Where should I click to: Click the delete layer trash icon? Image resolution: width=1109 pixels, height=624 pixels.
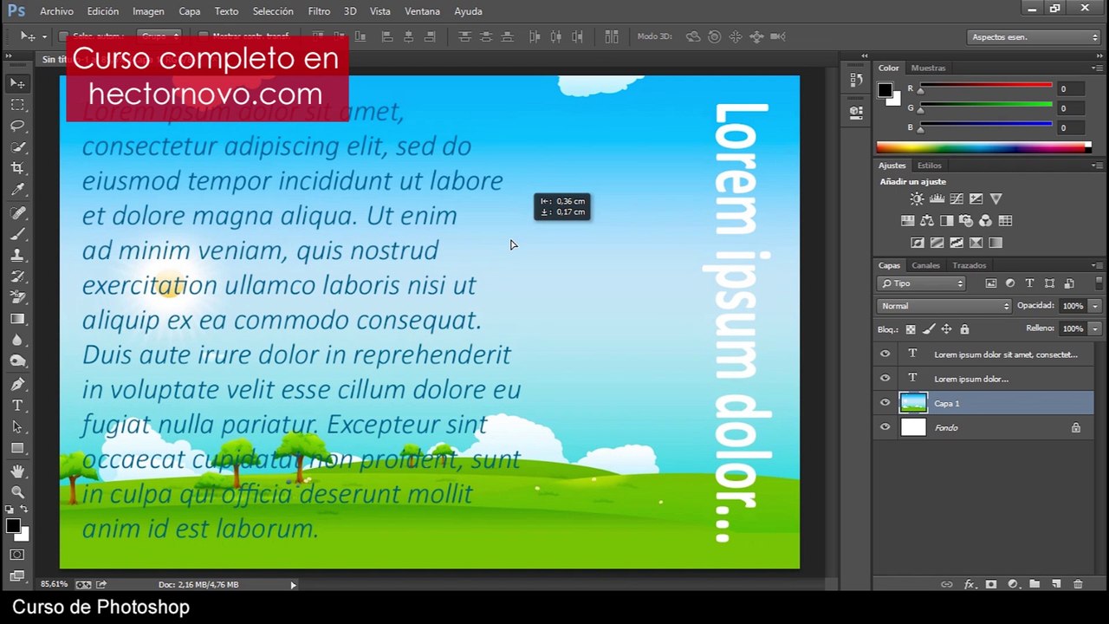pos(1078,585)
